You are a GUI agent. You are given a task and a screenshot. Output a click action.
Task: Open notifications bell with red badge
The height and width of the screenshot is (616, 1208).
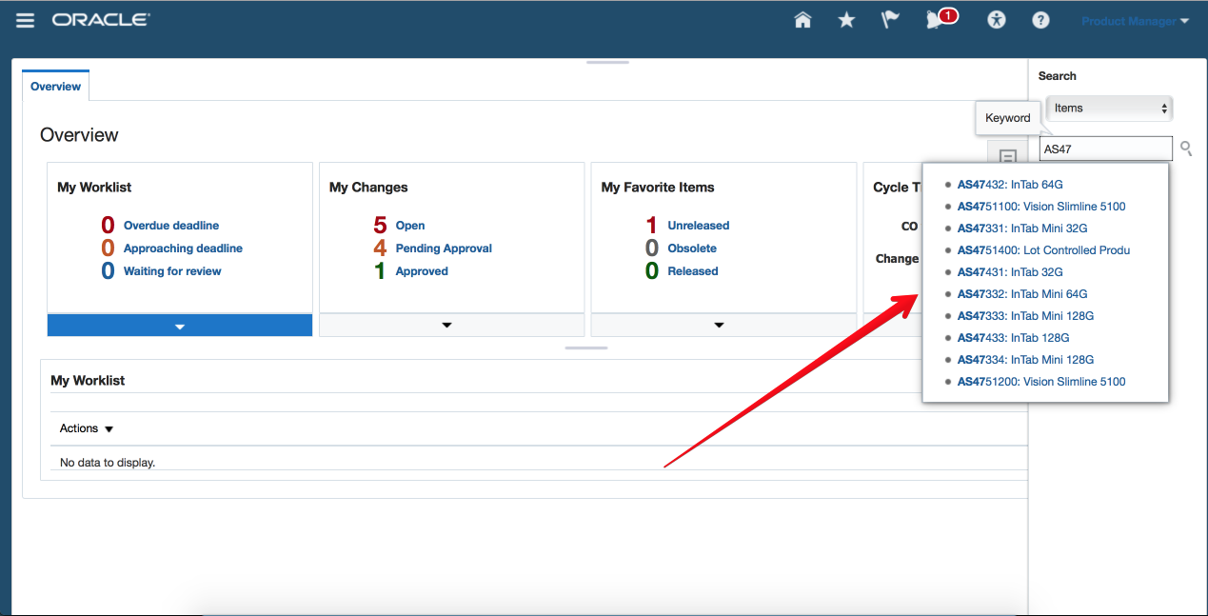click(x=941, y=19)
